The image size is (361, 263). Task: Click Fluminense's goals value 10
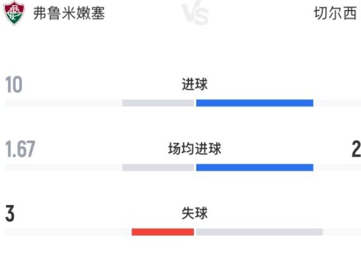click(x=14, y=85)
